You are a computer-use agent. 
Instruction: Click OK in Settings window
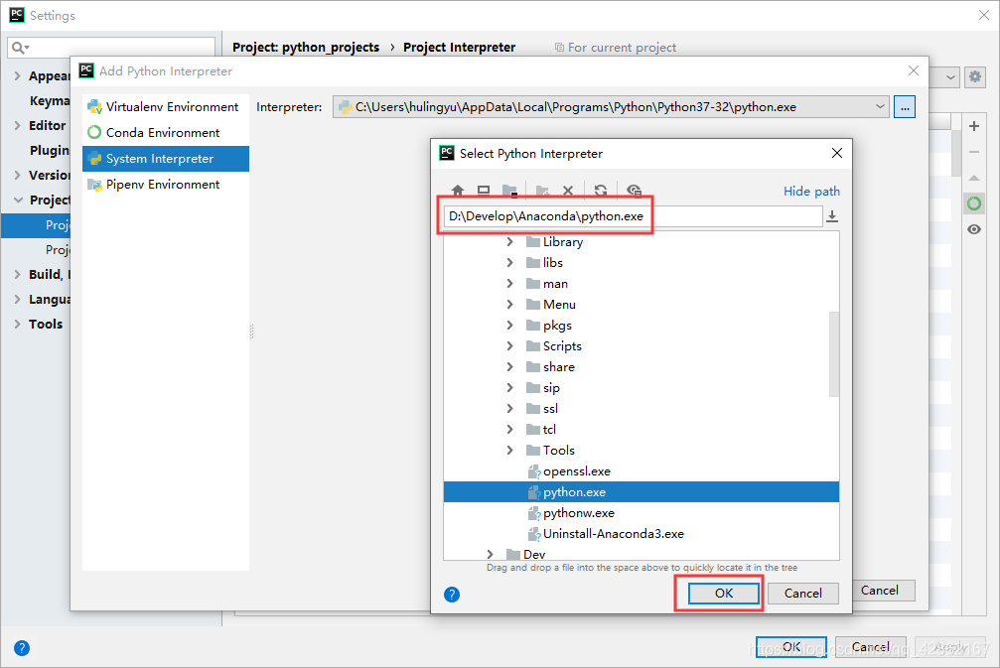[791, 647]
